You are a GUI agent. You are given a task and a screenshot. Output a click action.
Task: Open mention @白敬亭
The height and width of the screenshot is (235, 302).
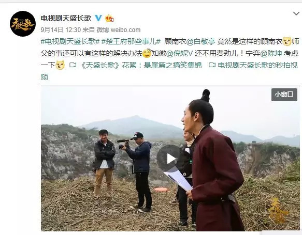[x=200, y=42]
